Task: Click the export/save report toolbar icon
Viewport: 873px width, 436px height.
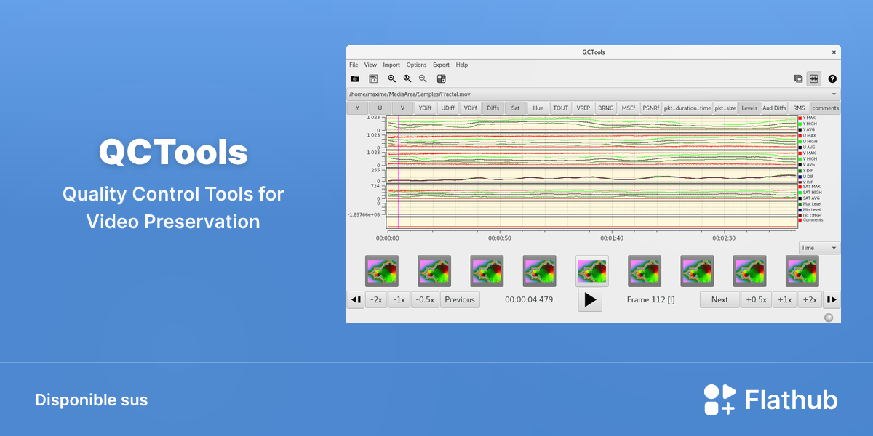Action: click(373, 78)
